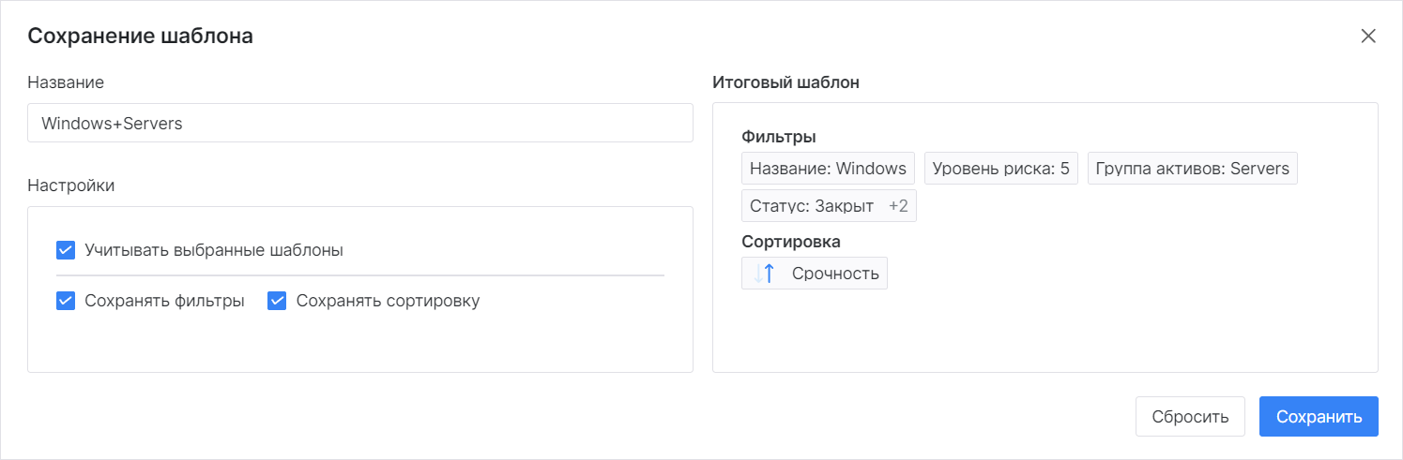1403x460 pixels.
Task: Disable the 'Сохранять сортировку' checkbox
Action: 277,301
